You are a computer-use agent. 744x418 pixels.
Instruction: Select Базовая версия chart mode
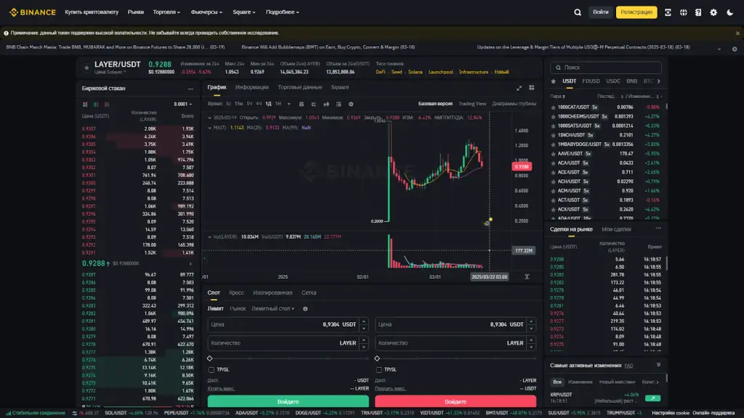point(435,104)
